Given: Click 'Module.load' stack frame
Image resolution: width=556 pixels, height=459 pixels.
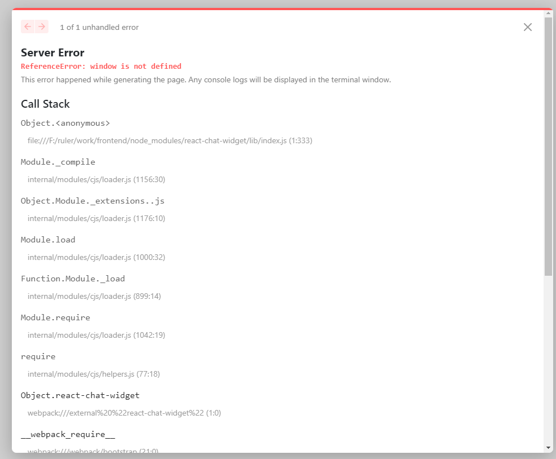Looking at the screenshot, I should click(48, 240).
